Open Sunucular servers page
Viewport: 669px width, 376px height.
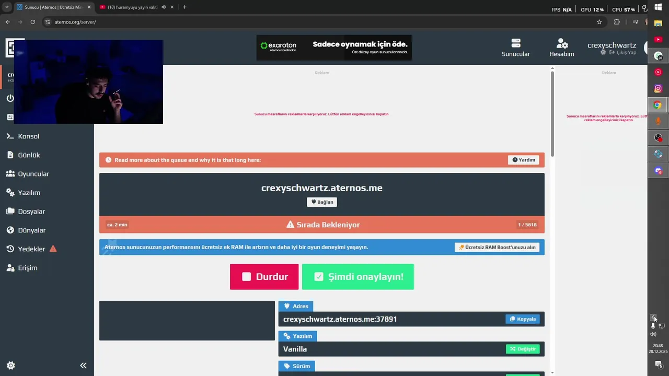(x=516, y=48)
